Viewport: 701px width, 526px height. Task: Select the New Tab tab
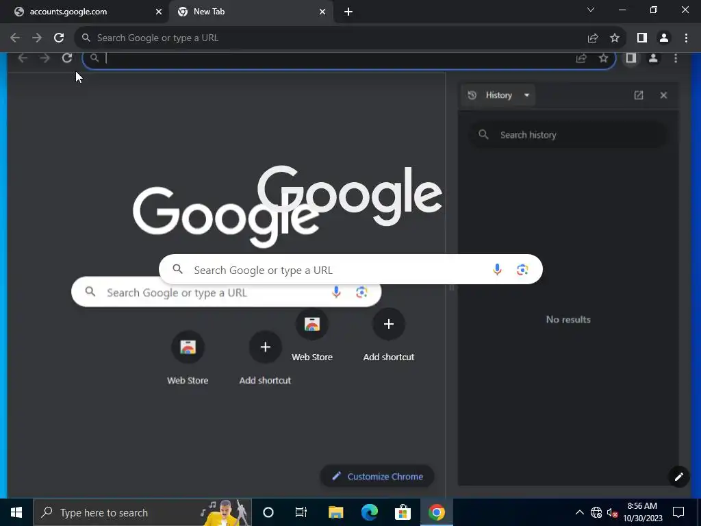point(251,12)
